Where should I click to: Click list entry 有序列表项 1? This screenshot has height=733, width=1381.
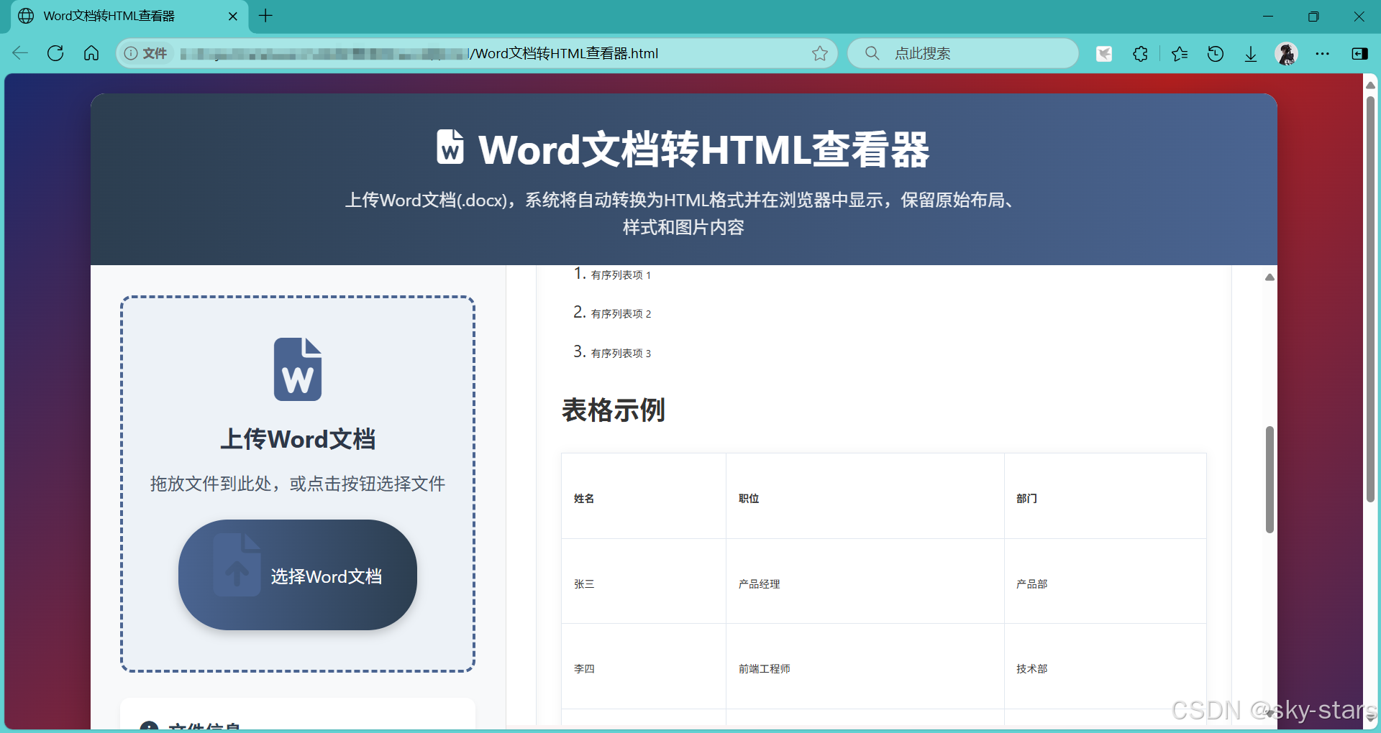coord(621,275)
